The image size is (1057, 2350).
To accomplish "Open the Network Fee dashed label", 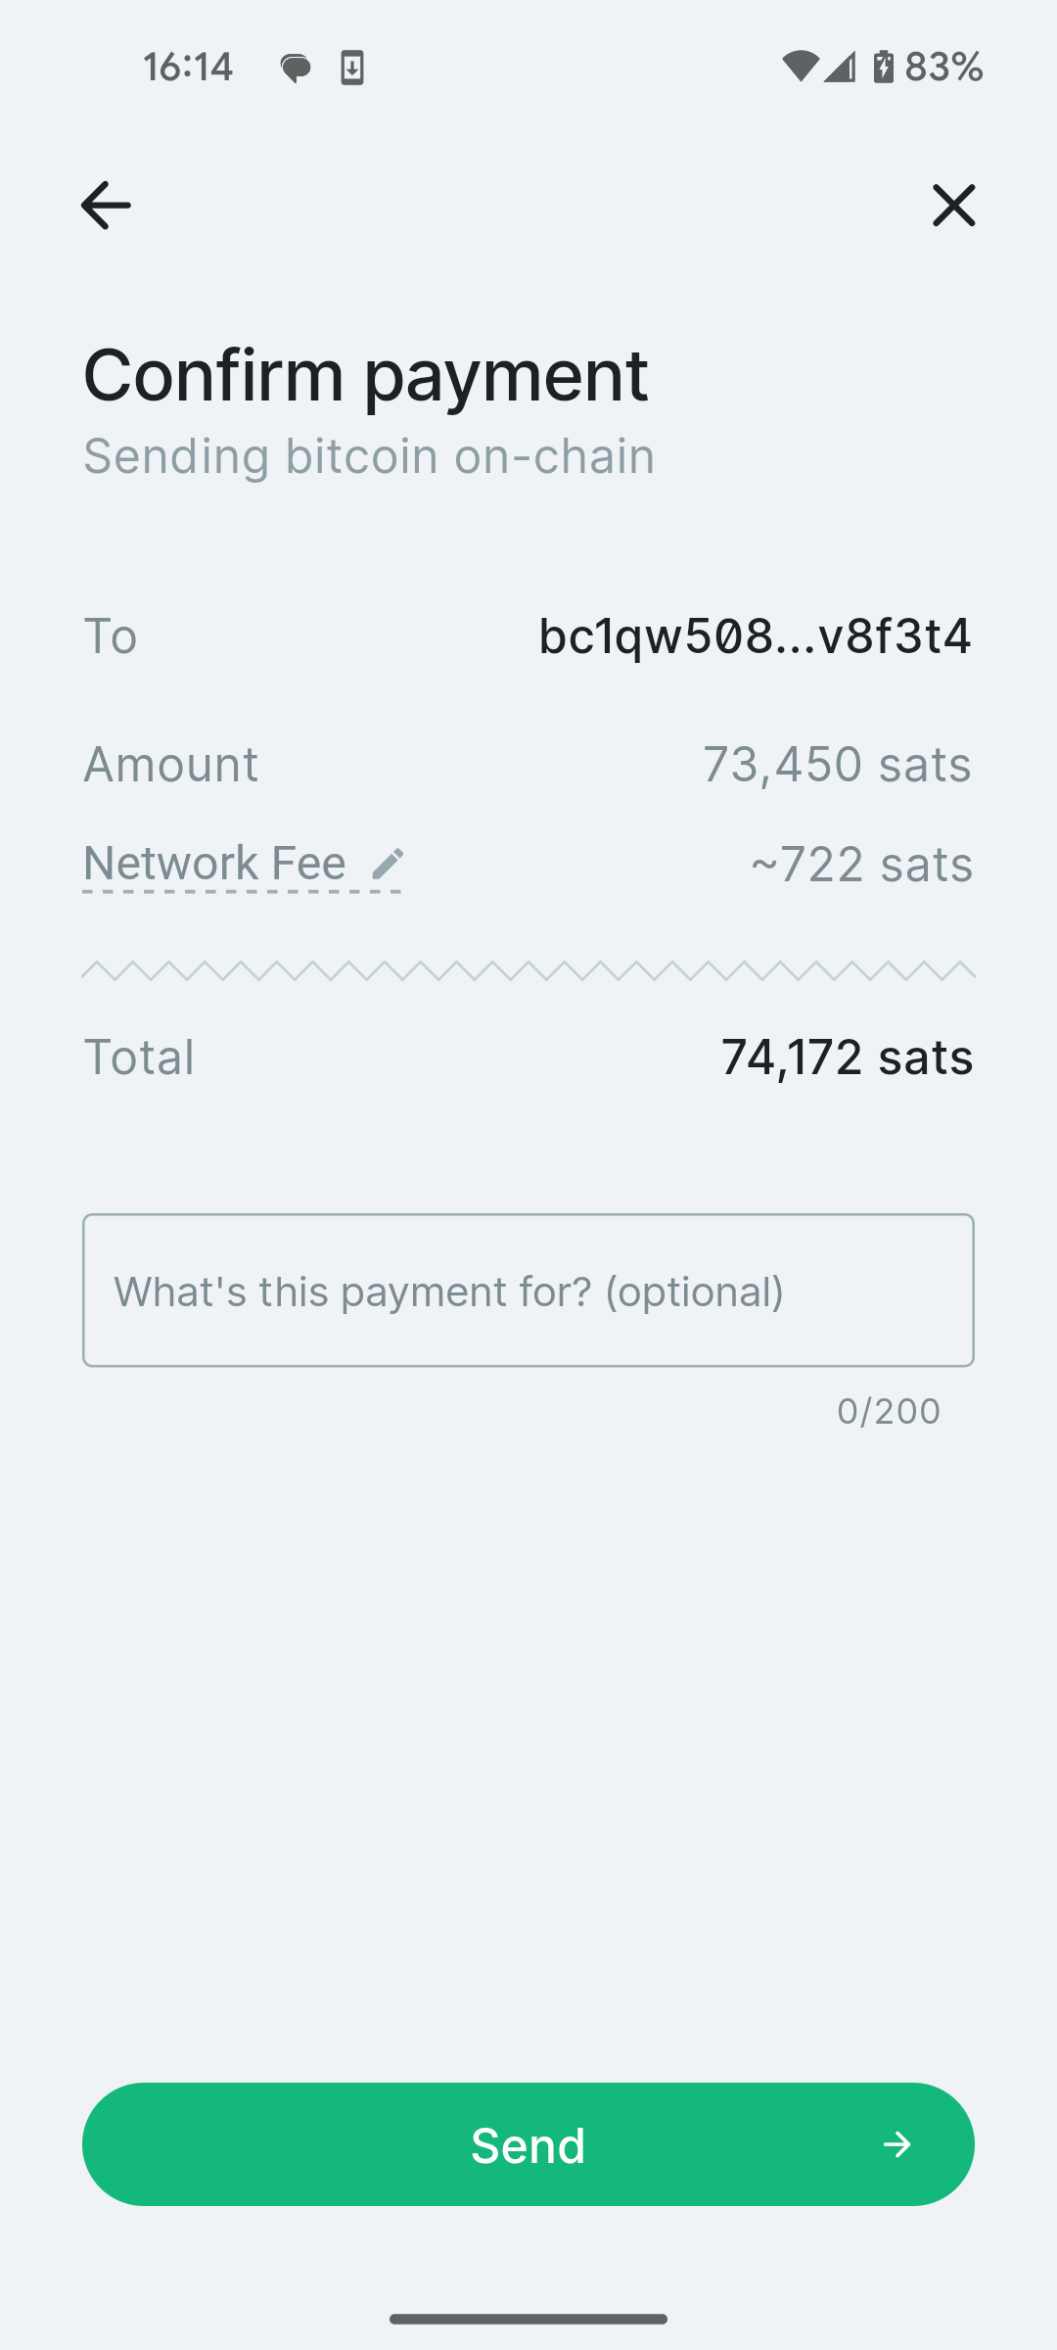I will point(214,864).
